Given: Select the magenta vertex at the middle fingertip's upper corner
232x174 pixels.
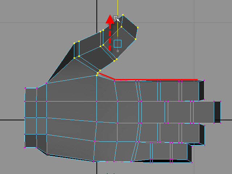Looking at the screenshot, I should coord(220,101).
